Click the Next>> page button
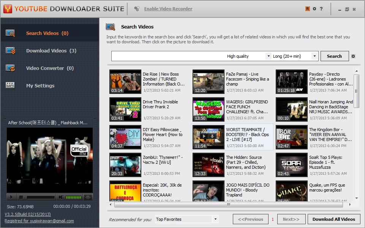The width and height of the screenshot is (365, 228). pyautogui.click(x=291, y=219)
